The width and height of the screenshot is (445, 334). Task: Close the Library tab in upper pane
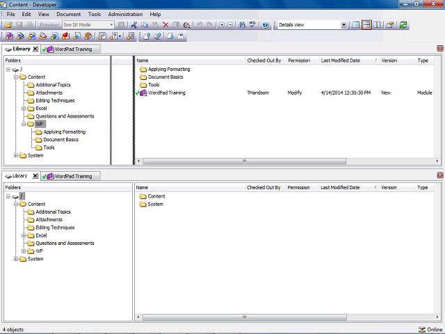[x=35, y=49]
